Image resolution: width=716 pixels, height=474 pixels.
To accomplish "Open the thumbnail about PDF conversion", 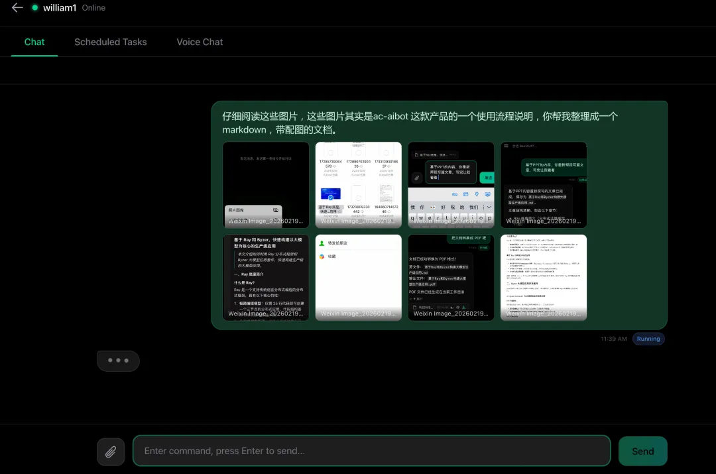I will [x=451, y=278].
